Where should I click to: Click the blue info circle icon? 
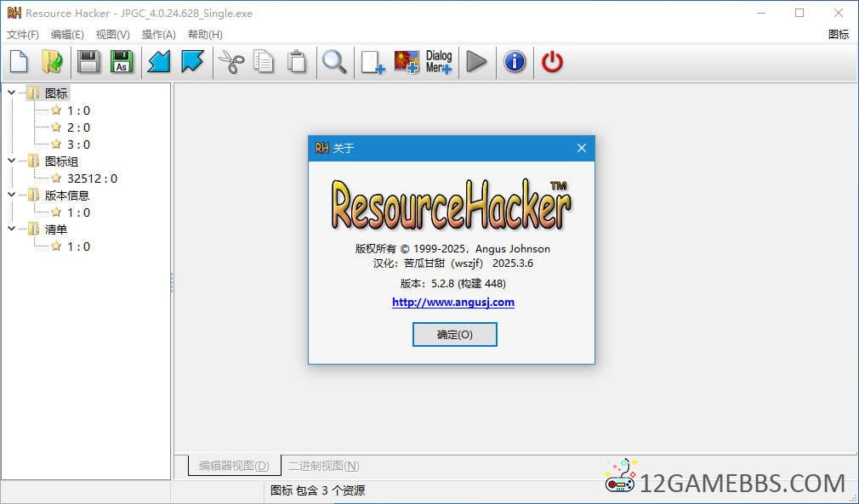pyautogui.click(x=515, y=62)
